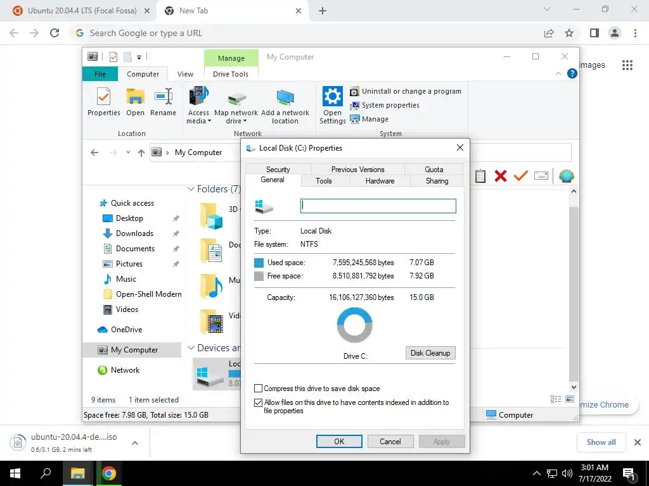Open the recent locations dropdown arrow
649x486 pixels.
pyautogui.click(x=128, y=153)
